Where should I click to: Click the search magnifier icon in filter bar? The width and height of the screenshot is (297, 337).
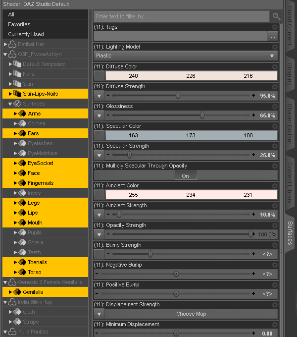tap(276, 16)
